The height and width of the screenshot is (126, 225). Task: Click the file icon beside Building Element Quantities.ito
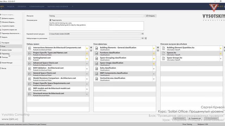[x=163, y=48]
